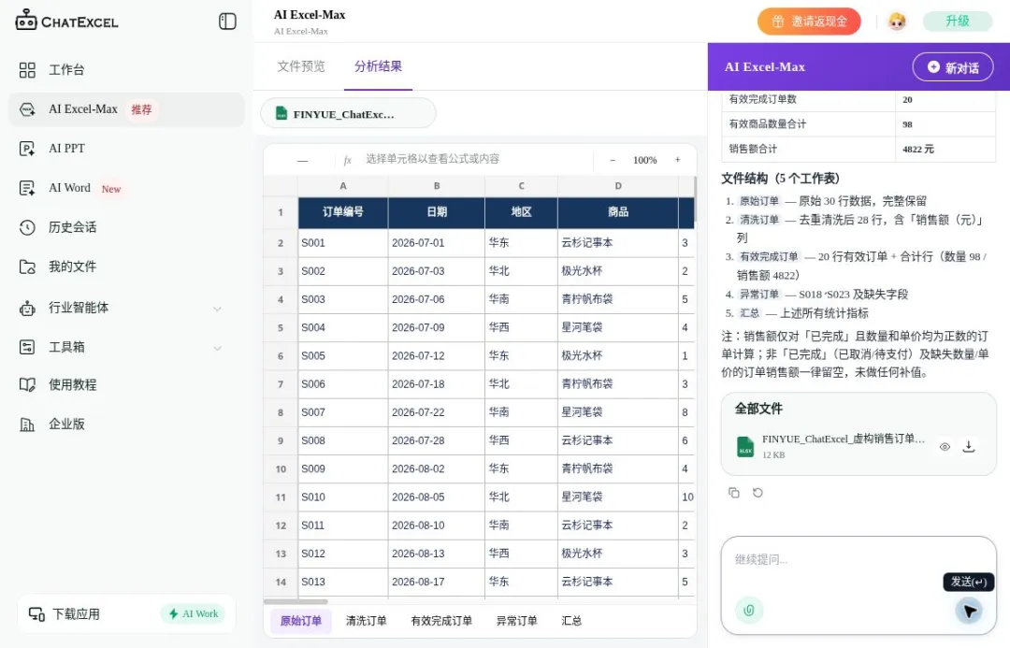
Task: Select column A header
Action: click(x=342, y=186)
